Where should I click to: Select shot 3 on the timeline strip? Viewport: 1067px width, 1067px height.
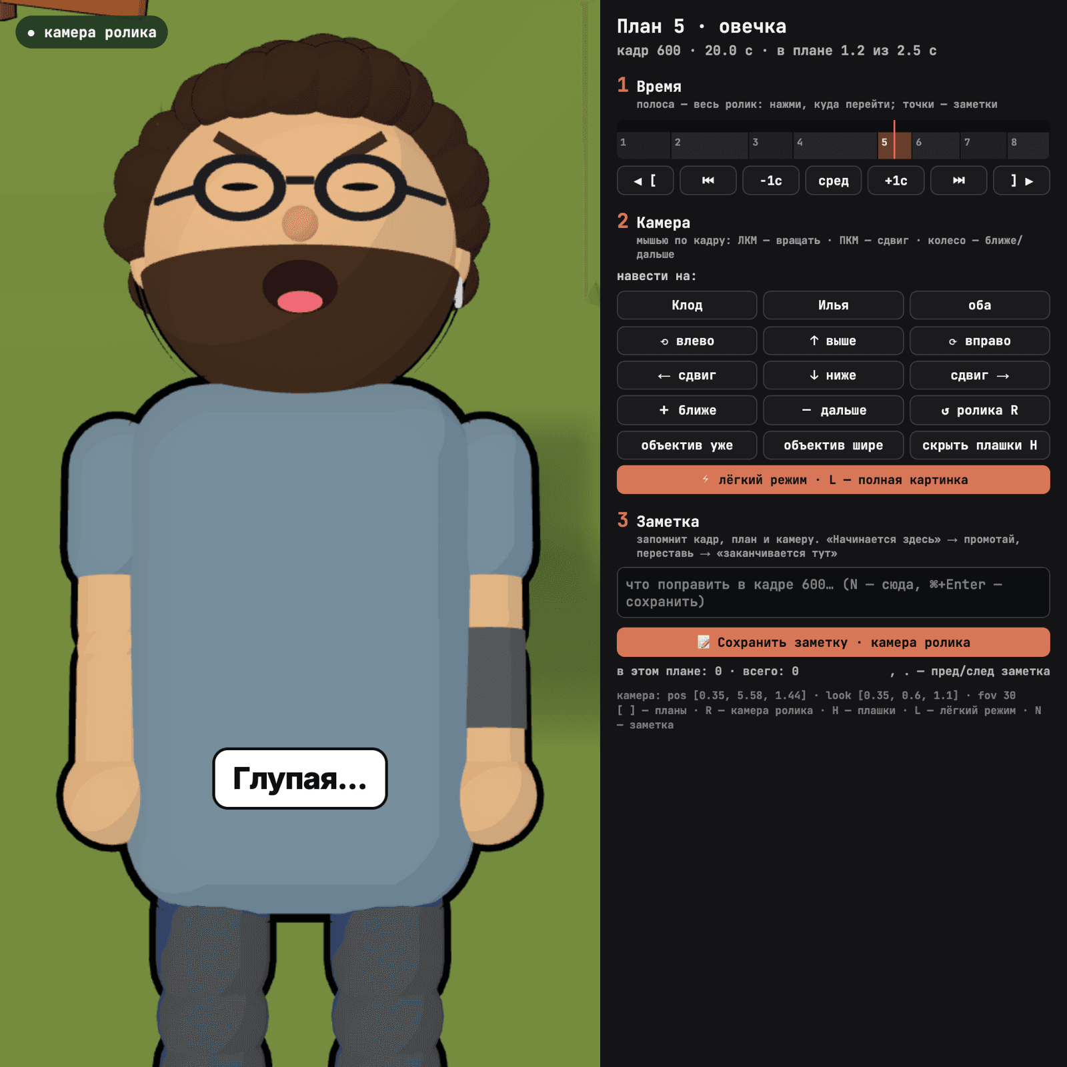click(770, 145)
